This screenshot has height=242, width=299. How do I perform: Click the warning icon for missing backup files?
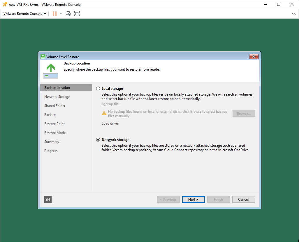click(104, 113)
